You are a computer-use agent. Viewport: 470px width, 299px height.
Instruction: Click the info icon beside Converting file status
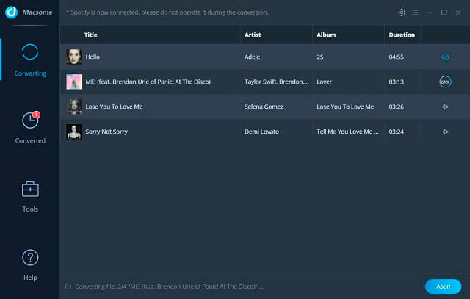pyautogui.click(x=68, y=287)
